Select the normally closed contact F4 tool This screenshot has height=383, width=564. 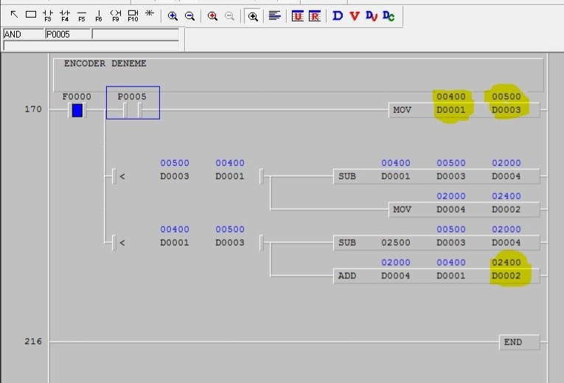64,15
